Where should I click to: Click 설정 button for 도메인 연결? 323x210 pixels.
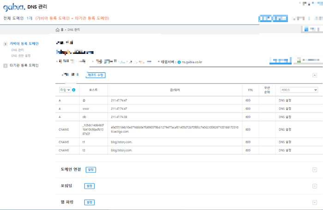(x=91, y=169)
